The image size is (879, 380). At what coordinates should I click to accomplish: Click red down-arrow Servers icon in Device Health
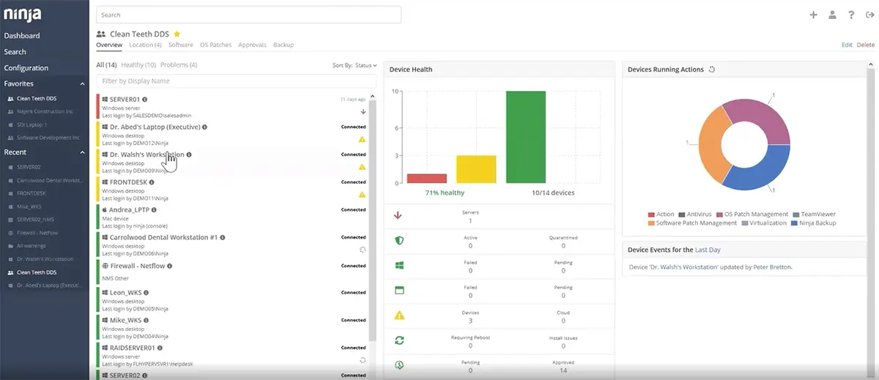tap(398, 215)
